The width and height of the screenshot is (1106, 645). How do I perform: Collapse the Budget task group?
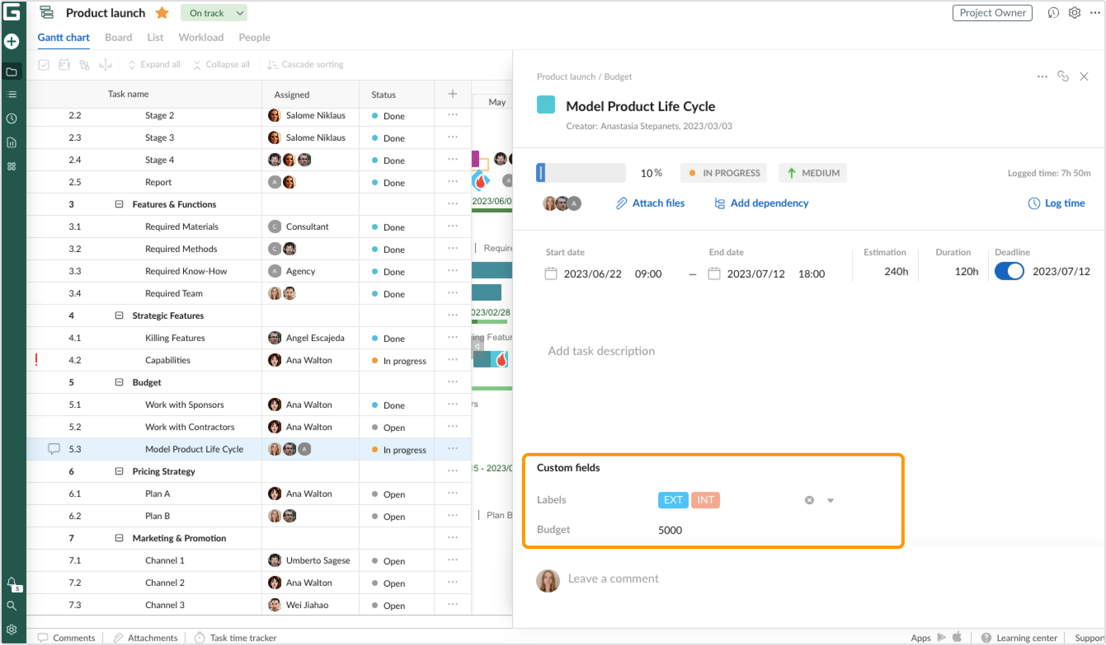point(119,382)
